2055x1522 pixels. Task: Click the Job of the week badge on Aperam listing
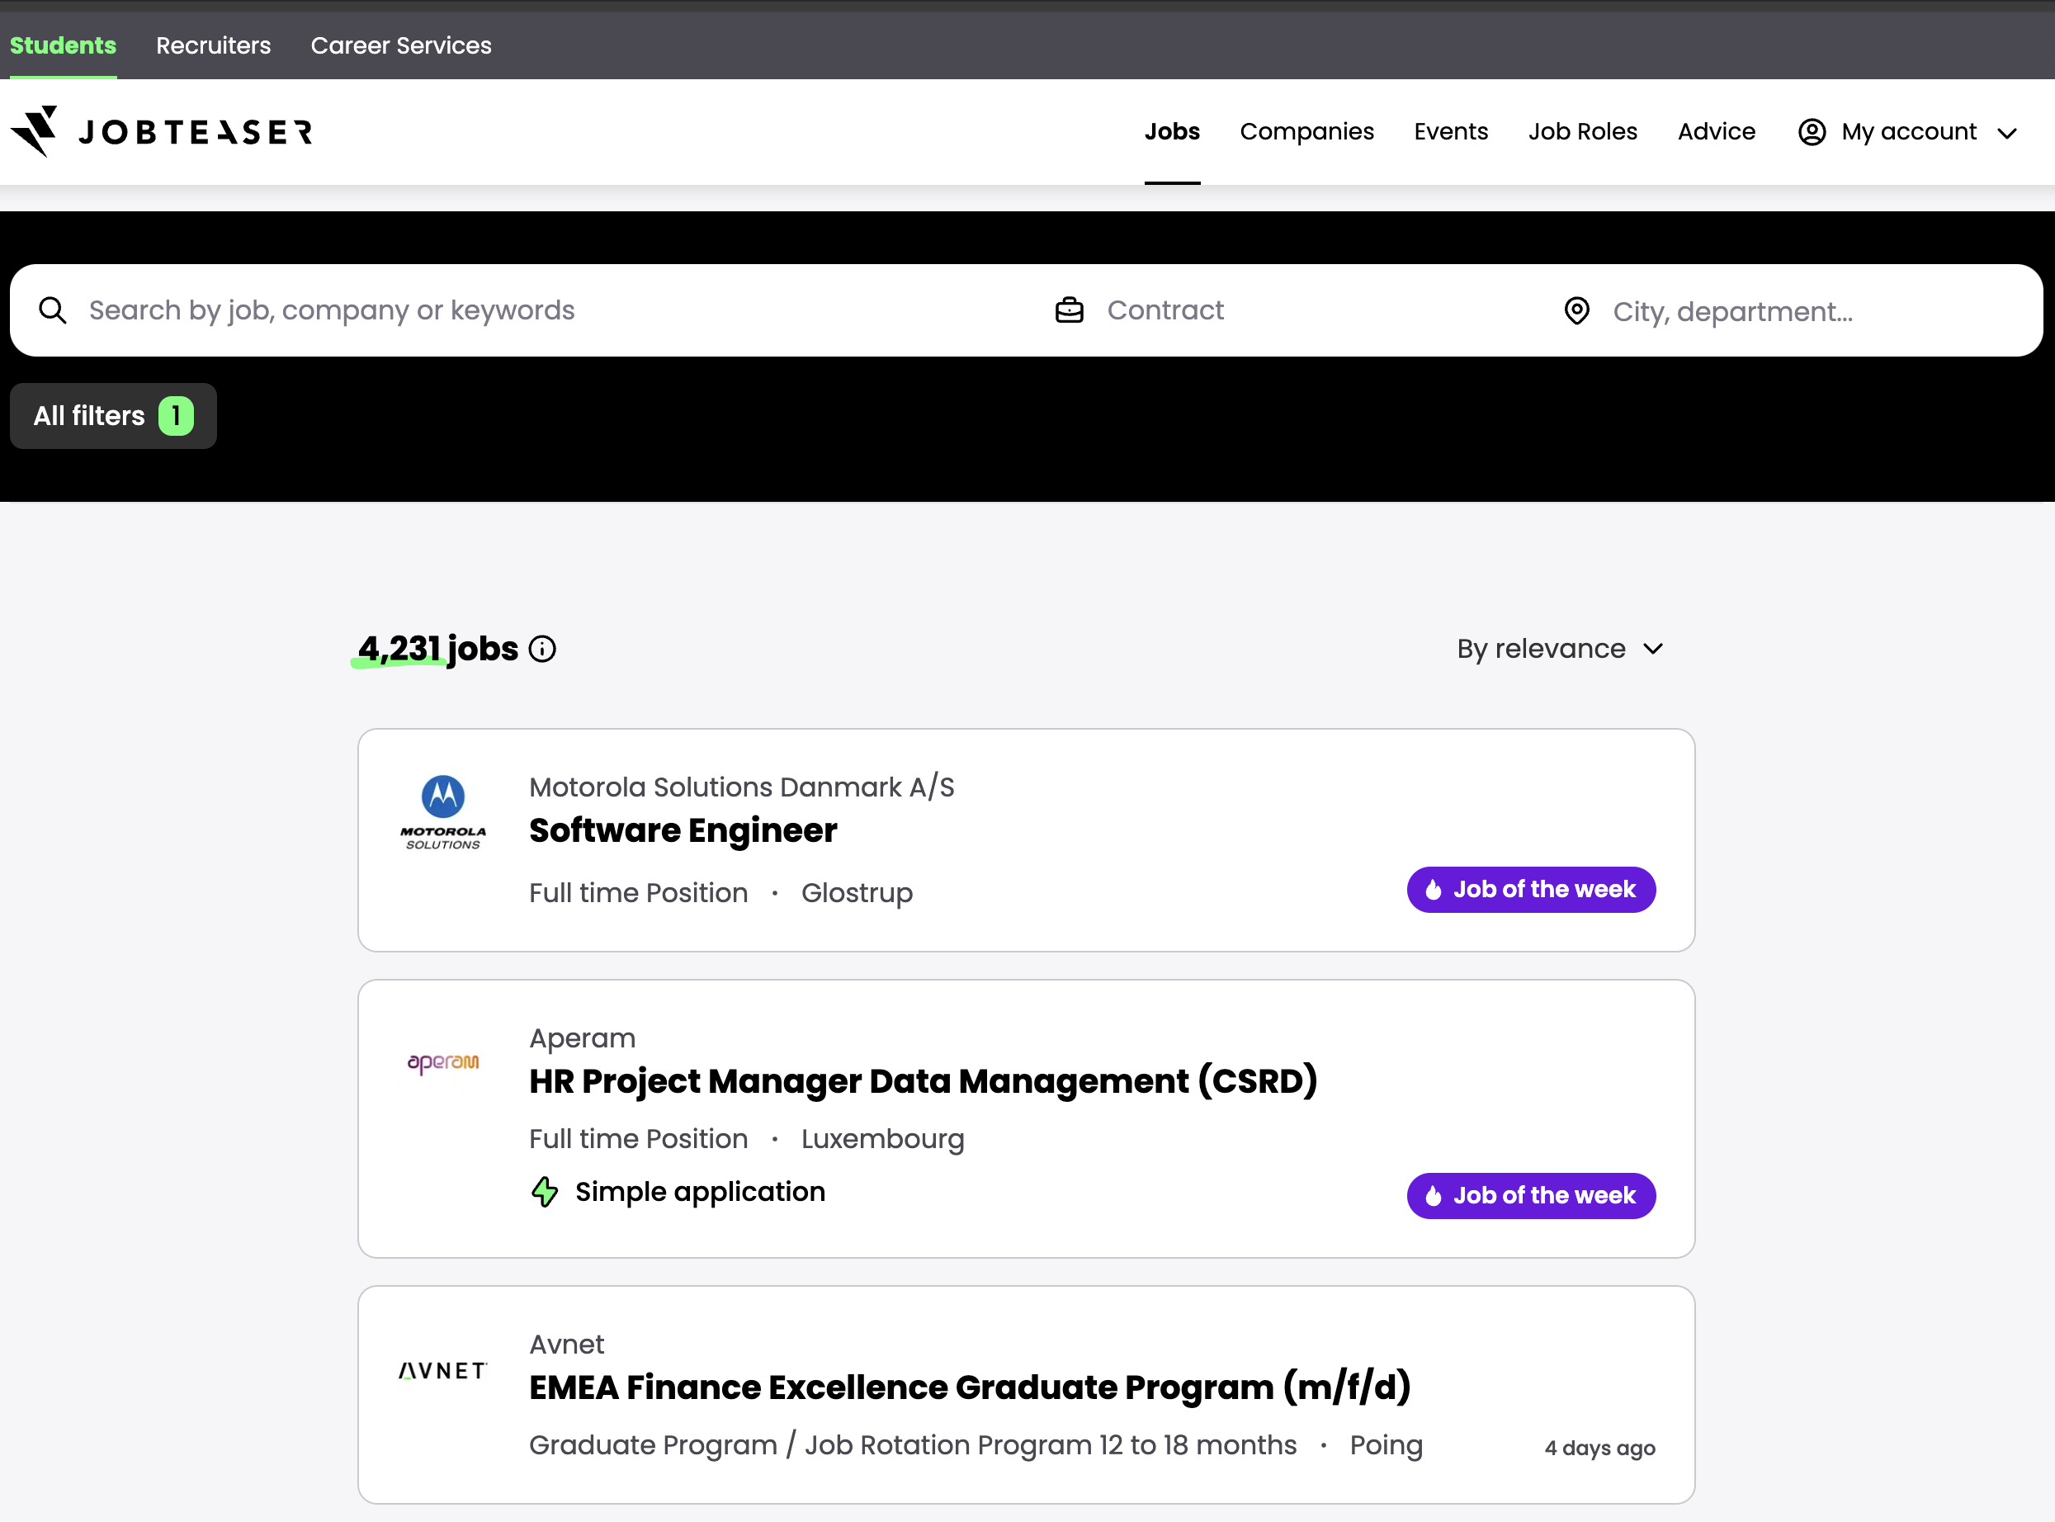pos(1529,1195)
